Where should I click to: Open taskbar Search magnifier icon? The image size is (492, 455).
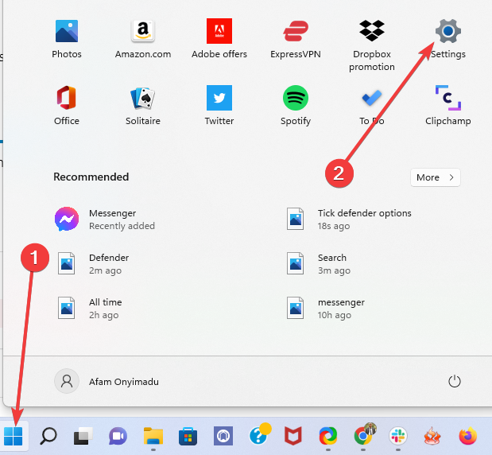point(48,436)
